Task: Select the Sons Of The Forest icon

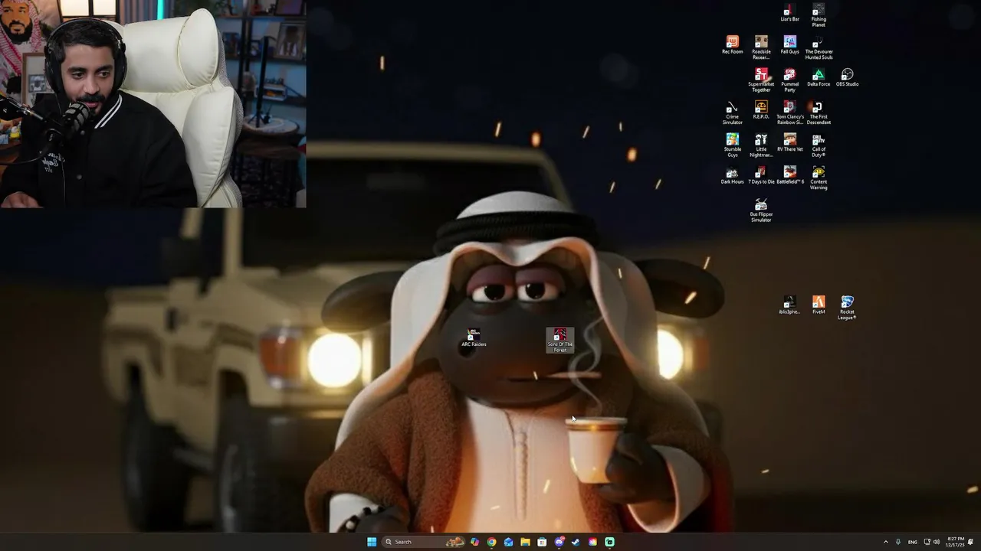Action: [x=560, y=340]
